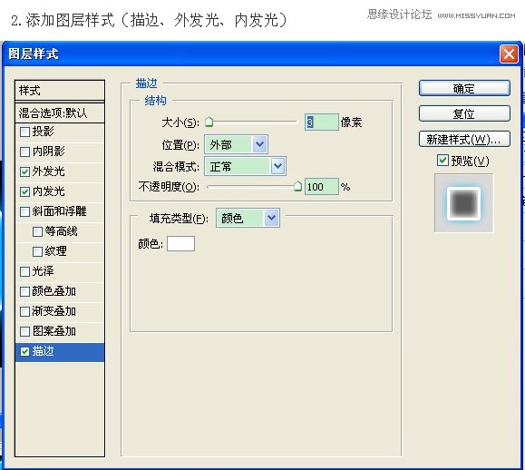This screenshot has height=470, width=525.
Task: Tick the 等高线 contour checkbox
Action: point(37,231)
